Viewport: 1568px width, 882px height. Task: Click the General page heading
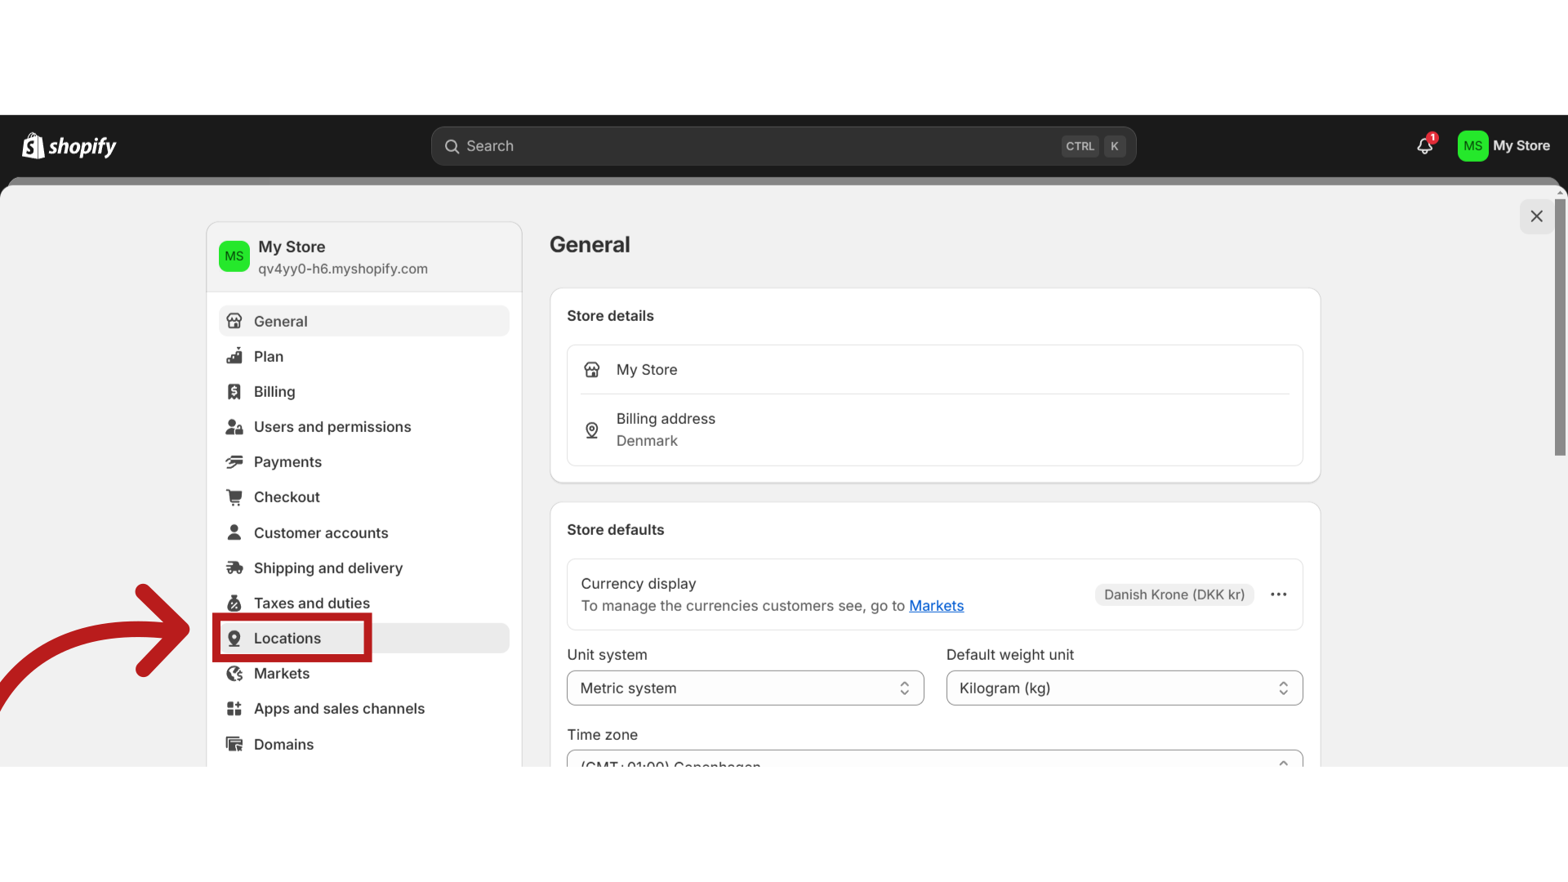(x=590, y=244)
